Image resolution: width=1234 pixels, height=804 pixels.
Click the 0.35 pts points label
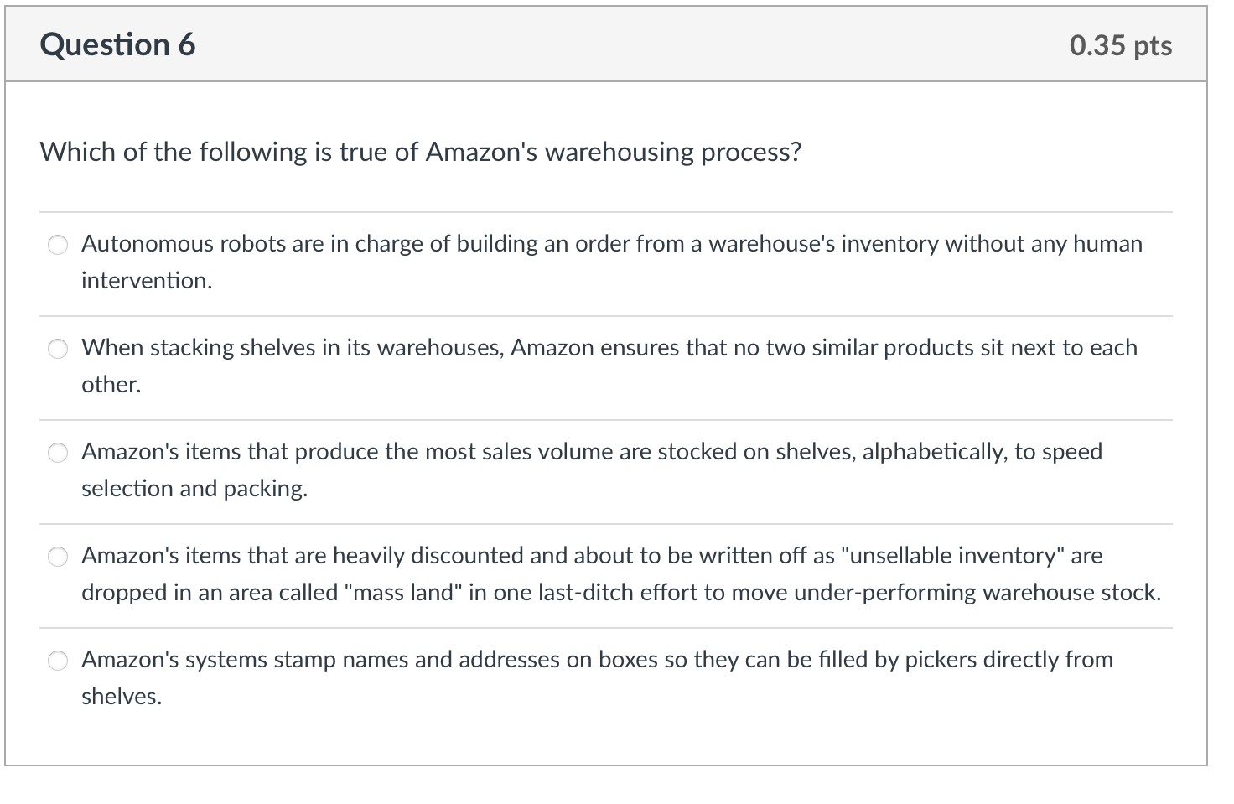click(1120, 46)
